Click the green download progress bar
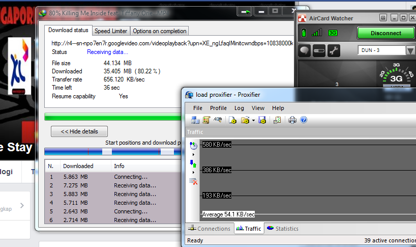The height and width of the screenshot is (247, 416). 113,117
